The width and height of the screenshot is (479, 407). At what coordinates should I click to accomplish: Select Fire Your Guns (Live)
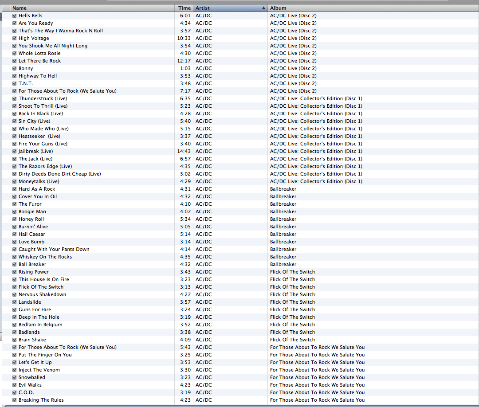click(43, 144)
